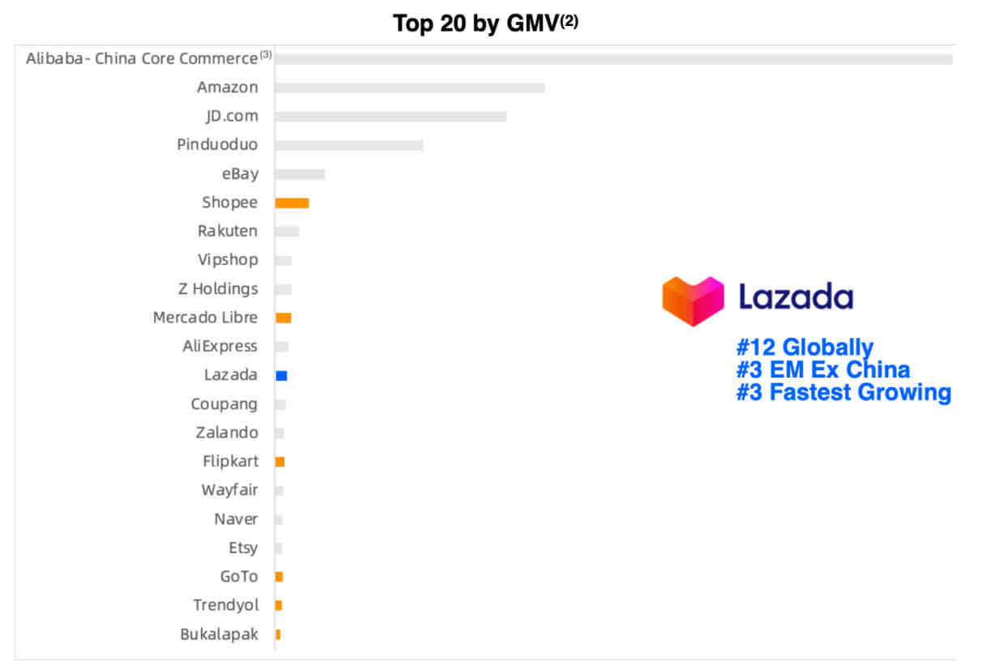
Task: Click the Trendyol label
Action: click(x=226, y=605)
